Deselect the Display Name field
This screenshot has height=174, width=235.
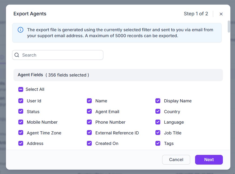[158, 101]
